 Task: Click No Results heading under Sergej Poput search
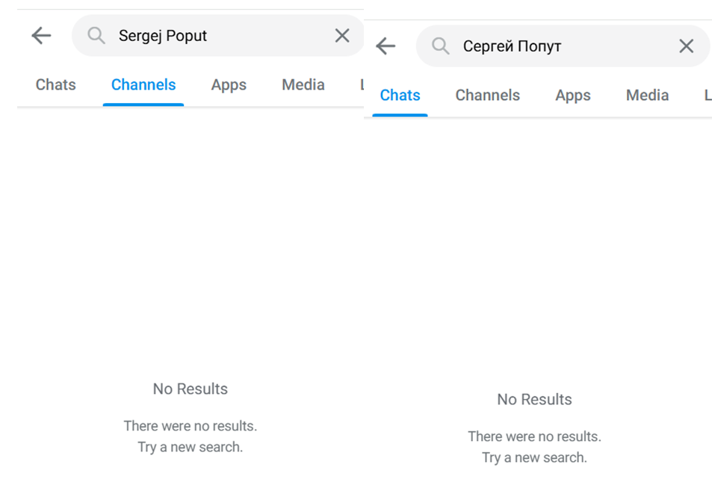[x=190, y=389]
